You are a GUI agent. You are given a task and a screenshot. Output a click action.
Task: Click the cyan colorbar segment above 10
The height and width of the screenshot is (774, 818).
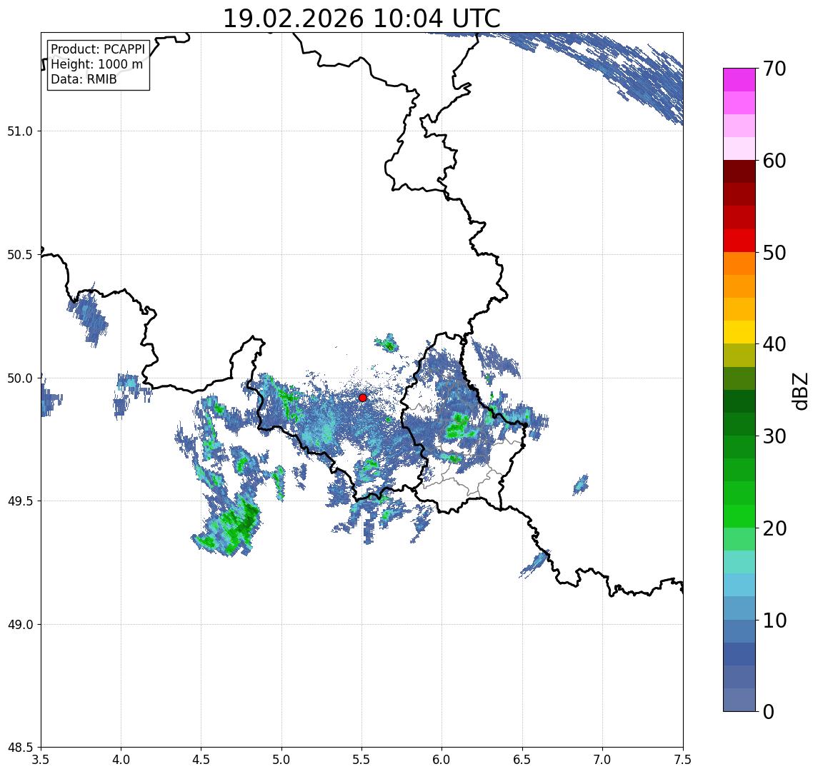[x=739, y=585]
